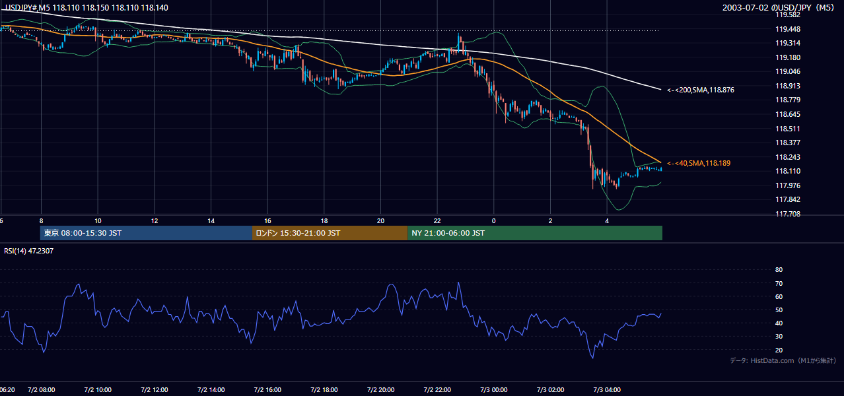
Task: Click hour label 10 under the price chart
Action: 98,220
